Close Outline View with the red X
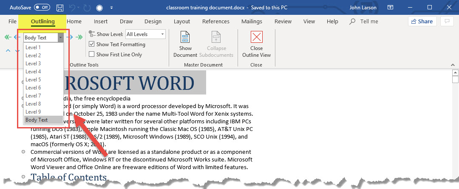 [256, 44]
